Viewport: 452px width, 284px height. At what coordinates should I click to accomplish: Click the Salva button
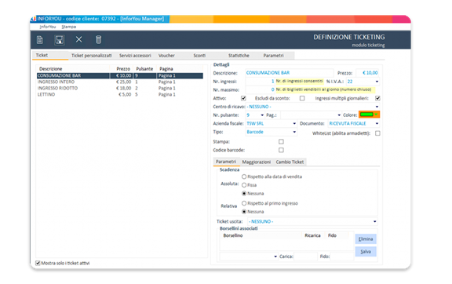[366, 251]
